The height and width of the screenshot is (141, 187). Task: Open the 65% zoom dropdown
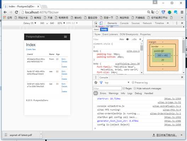point(61,23)
